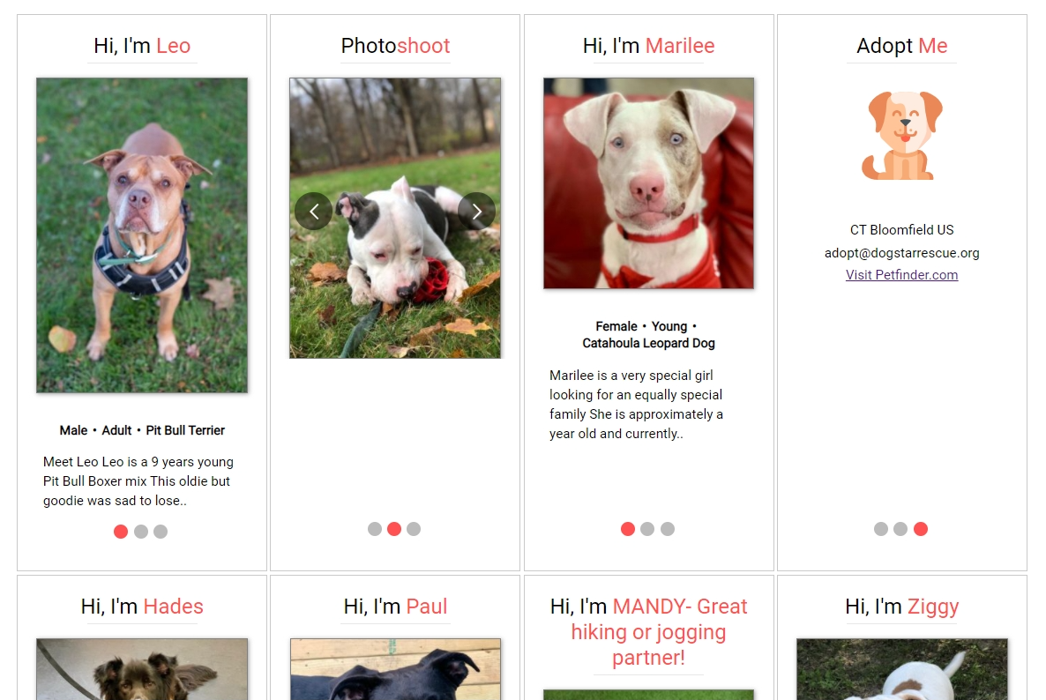The height and width of the screenshot is (700, 1046).
Task: Open Leo's pit bull photo
Action: coord(142,235)
